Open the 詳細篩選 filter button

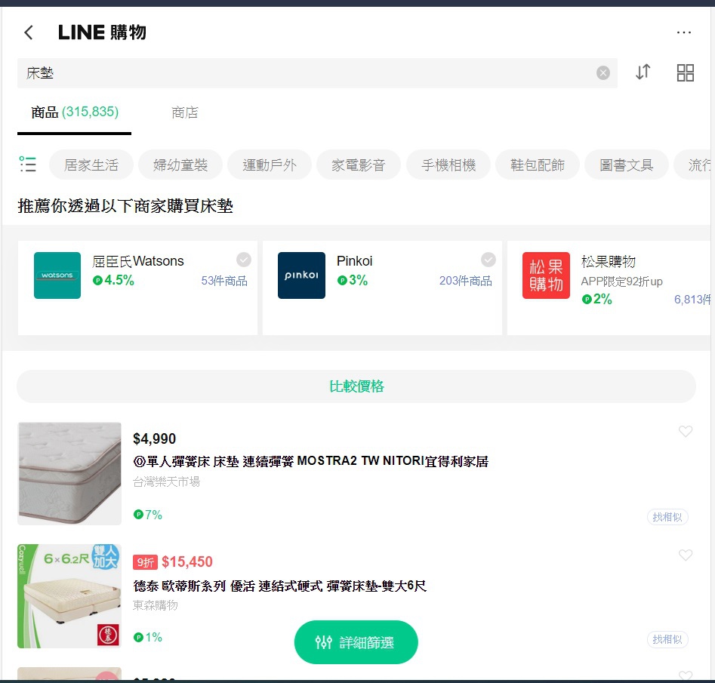pyautogui.click(x=356, y=642)
